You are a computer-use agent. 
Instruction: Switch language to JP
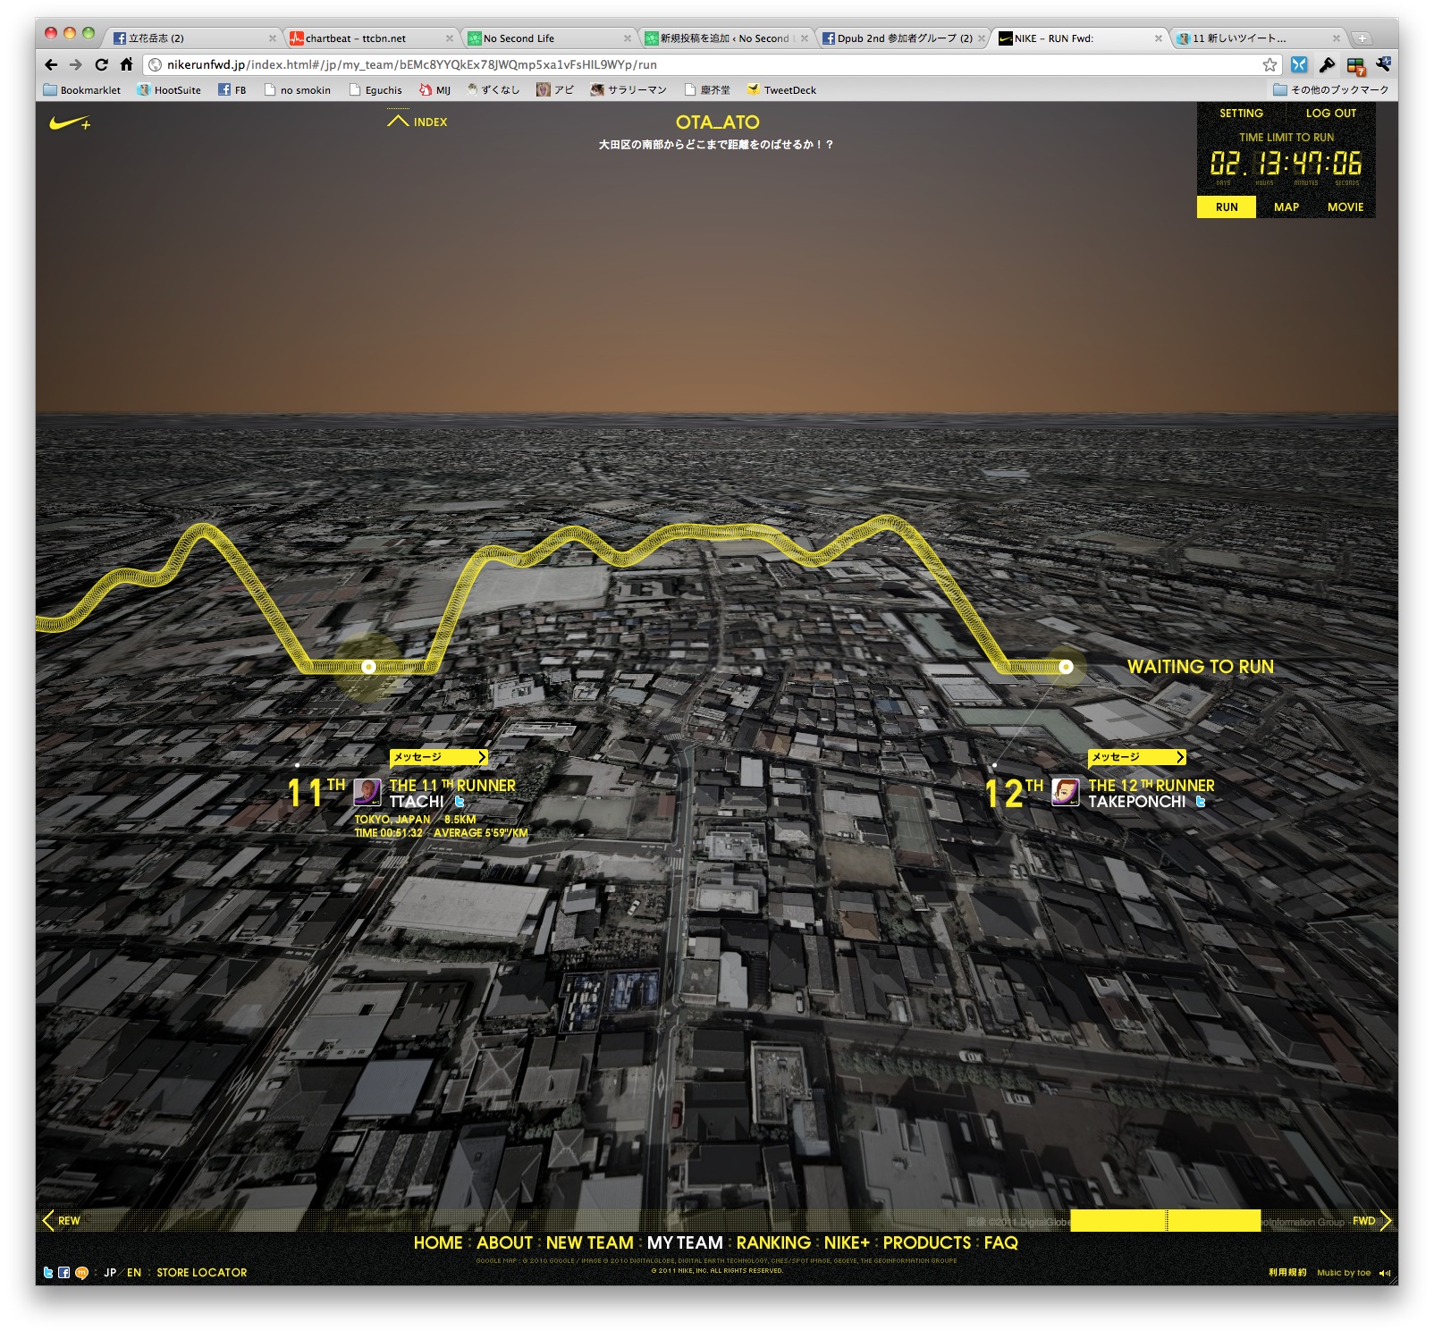[x=110, y=1273]
